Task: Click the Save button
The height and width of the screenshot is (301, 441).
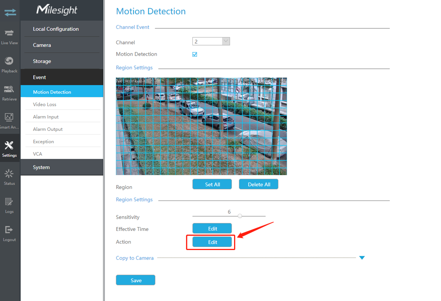Action: (x=136, y=280)
